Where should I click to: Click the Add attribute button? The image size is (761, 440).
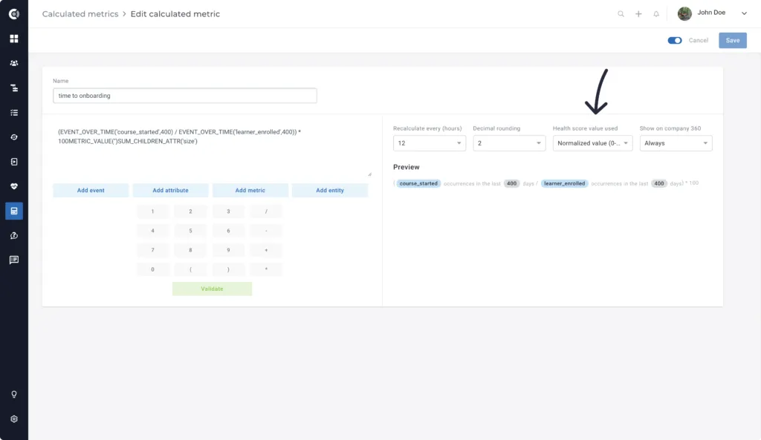coord(170,191)
